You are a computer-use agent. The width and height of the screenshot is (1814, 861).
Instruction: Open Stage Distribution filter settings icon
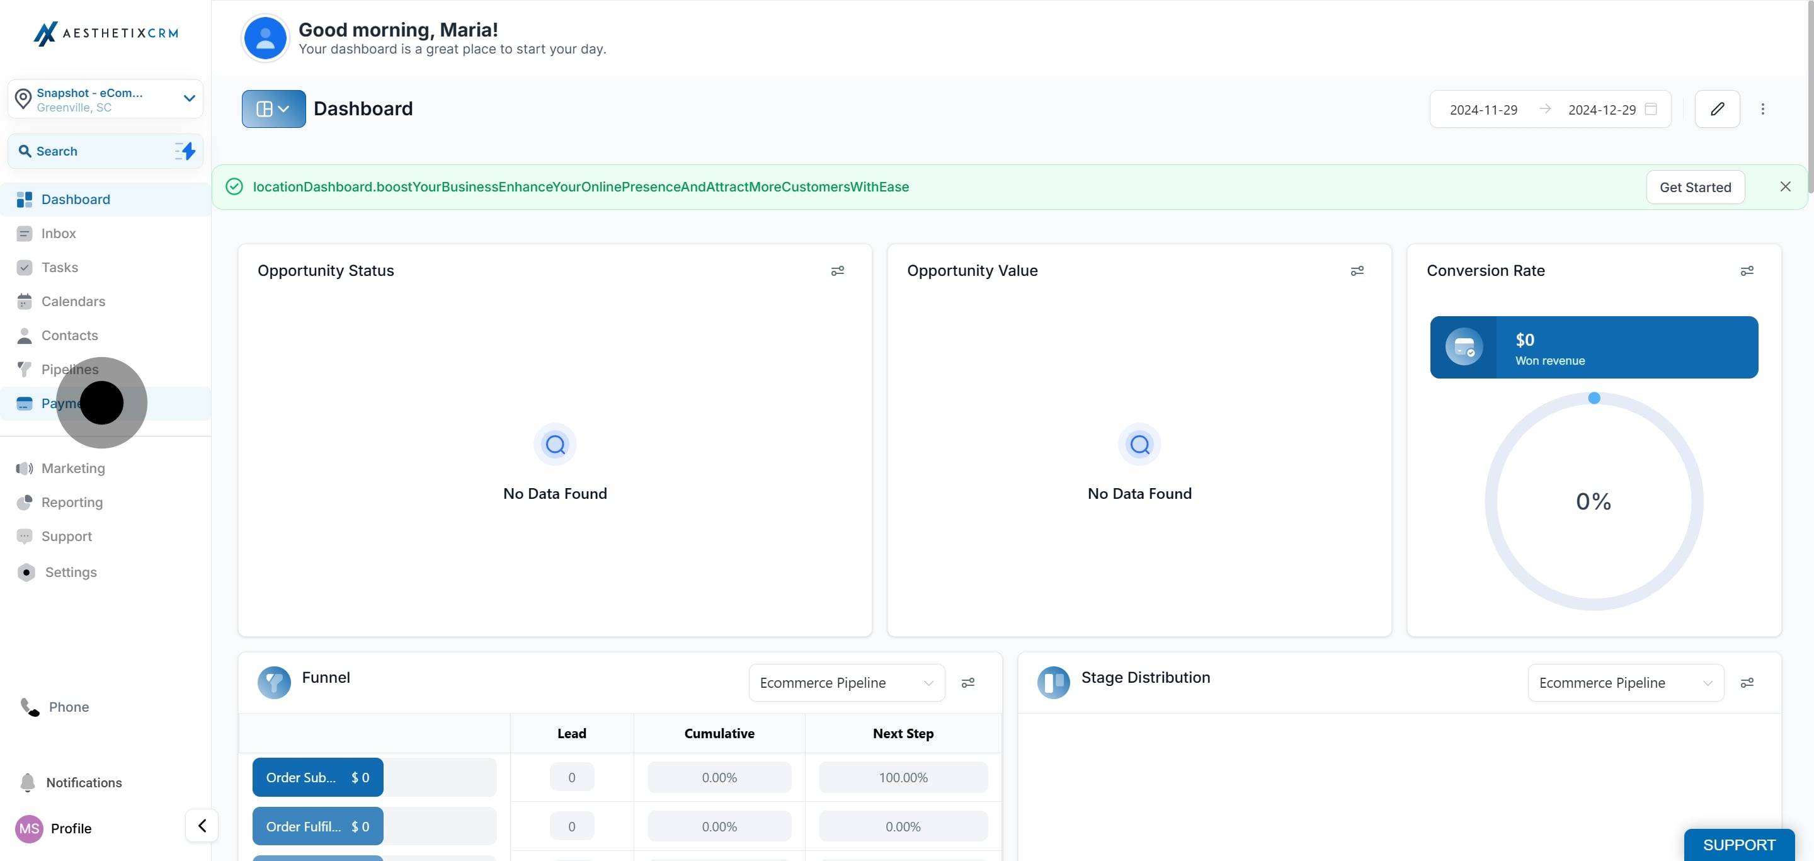pyautogui.click(x=1747, y=683)
